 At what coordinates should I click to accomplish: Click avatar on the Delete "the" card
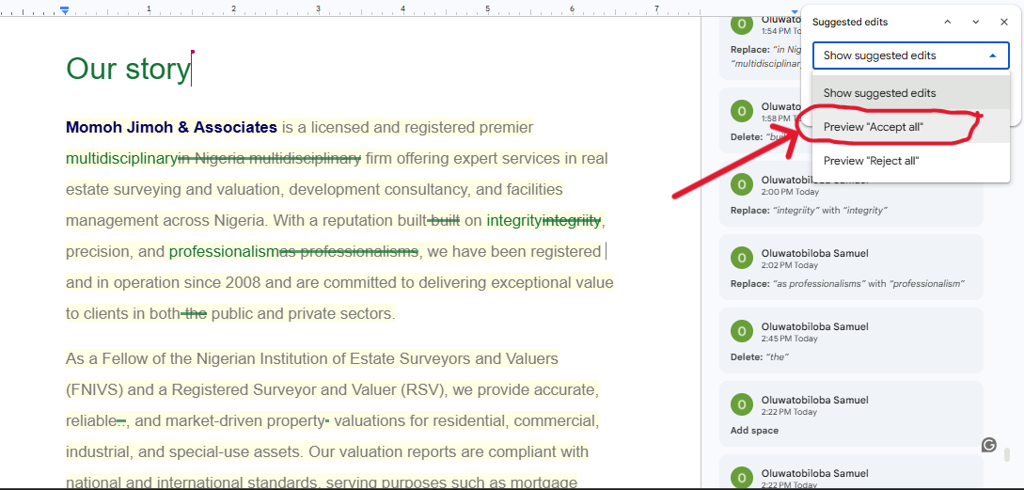click(741, 331)
